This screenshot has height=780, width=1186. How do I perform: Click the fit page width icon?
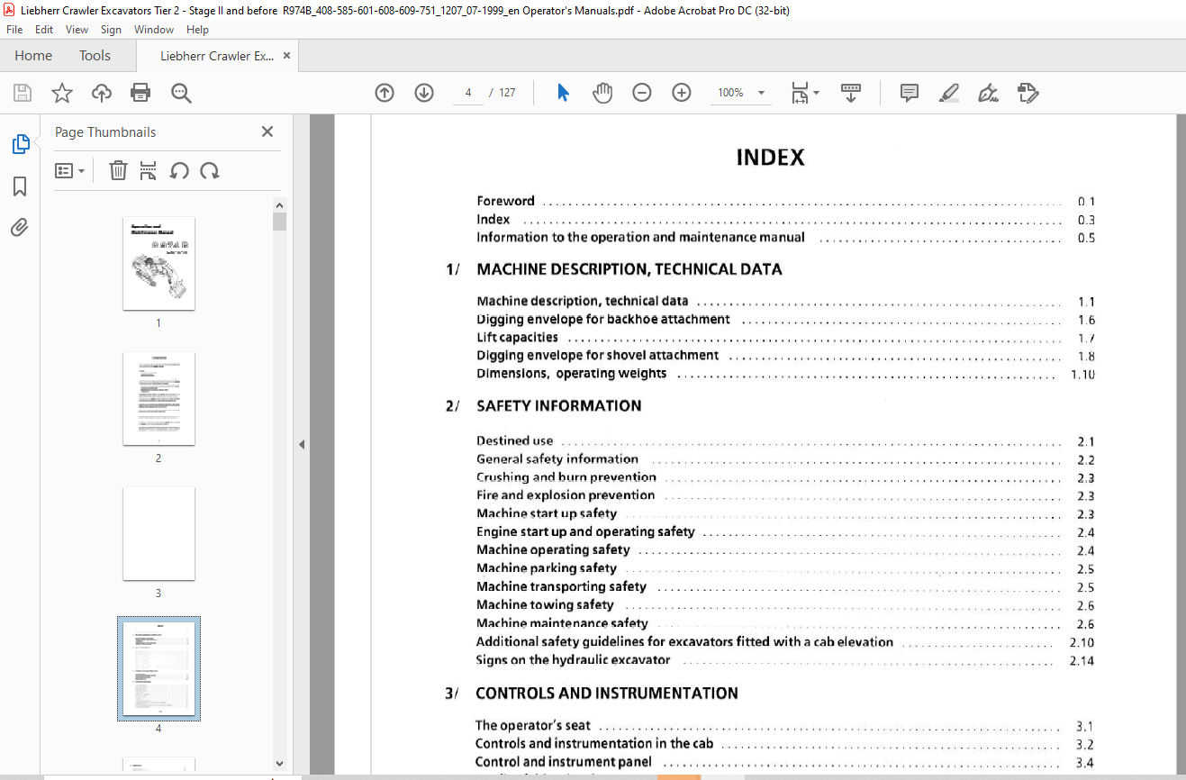799,93
